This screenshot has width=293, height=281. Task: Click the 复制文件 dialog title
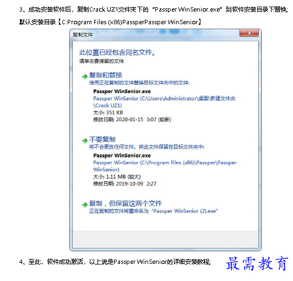[83, 35]
